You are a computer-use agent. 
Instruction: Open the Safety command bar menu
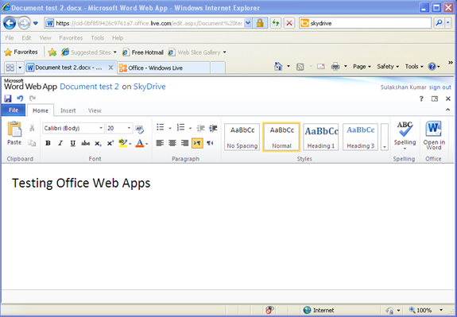[388, 67]
